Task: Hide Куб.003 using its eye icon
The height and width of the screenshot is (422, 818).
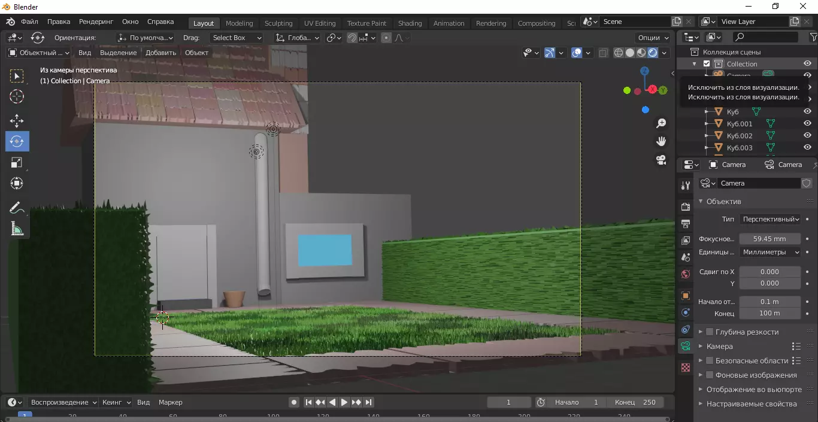Action: (807, 147)
